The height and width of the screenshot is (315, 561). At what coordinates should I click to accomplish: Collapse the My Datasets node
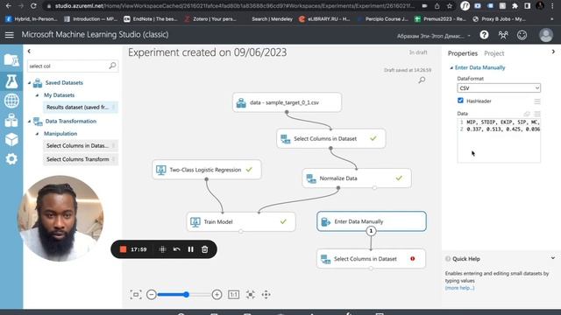tap(37, 95)
